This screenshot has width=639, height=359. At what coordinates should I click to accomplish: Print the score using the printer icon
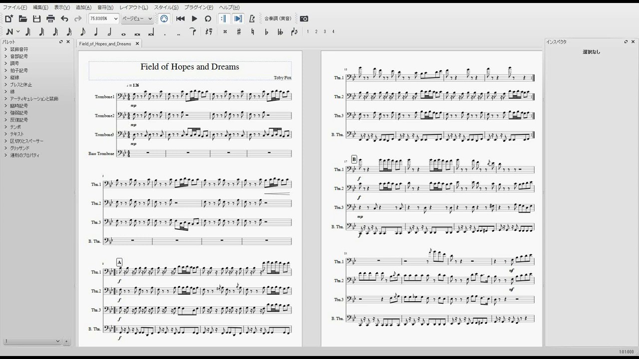(50, 19)
